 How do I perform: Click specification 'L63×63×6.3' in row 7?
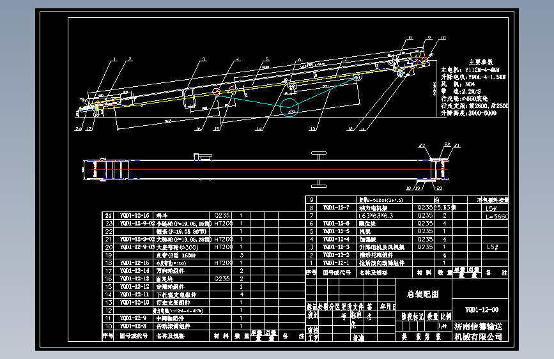pos(376,215)
